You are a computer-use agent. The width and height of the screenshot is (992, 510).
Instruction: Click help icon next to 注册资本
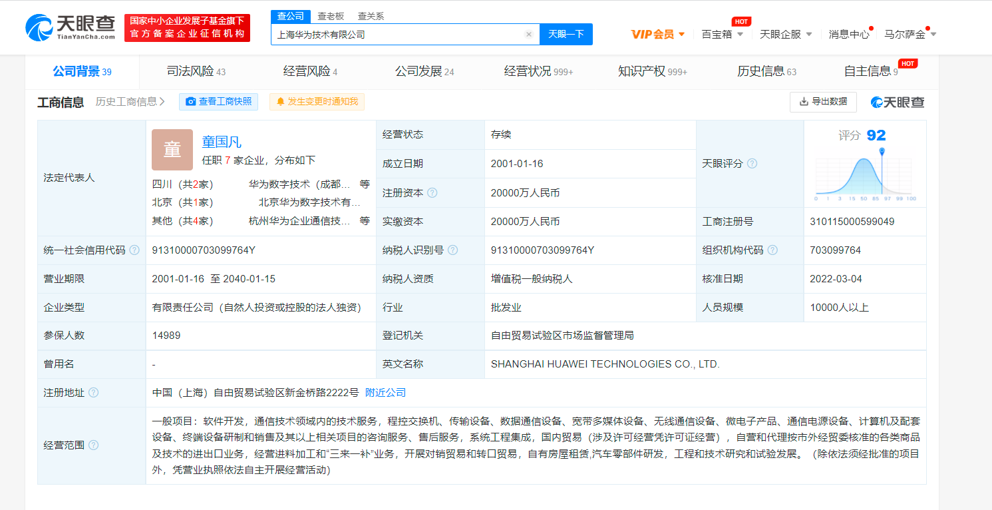click(x=432, y=192)
